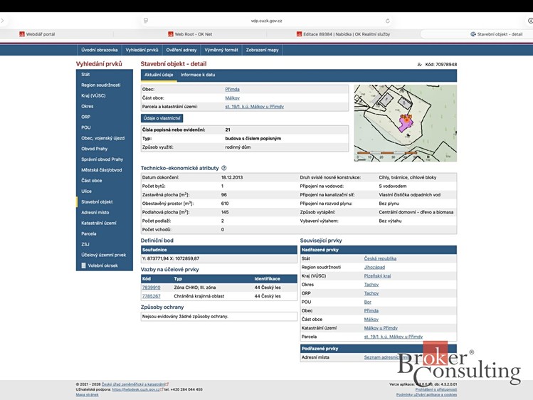
Task: Select Stát in the left sidebar
Action: click(x=105, y=75)
